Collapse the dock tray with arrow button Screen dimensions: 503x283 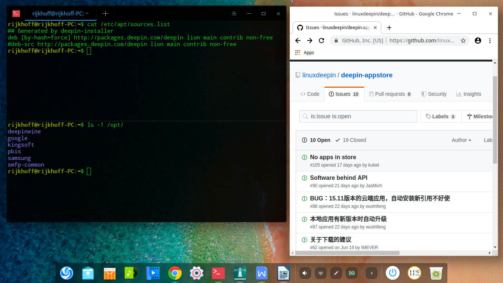pyautogui.click(x=372, y=273)
